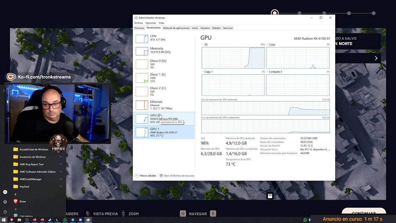The height and width of the screenshot is (223, 396).
Task: Click letter B header in Start menu
Action: pyautogui.click(x=15, y=194)
